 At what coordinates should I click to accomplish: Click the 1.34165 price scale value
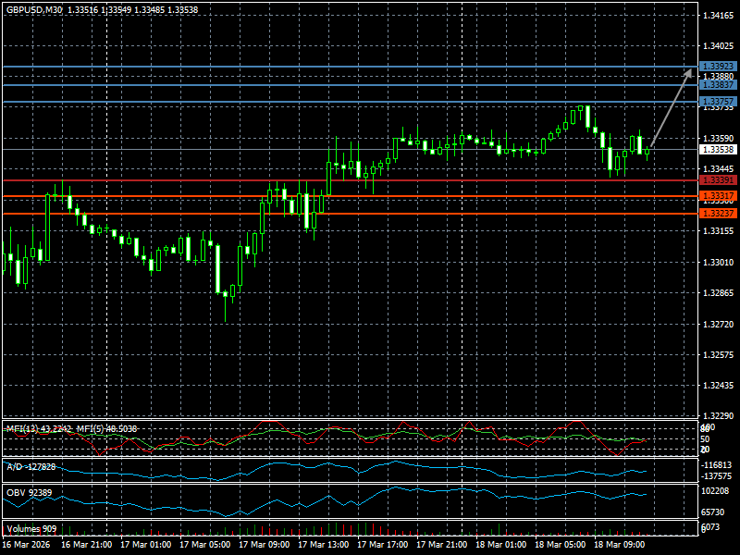pyautogui.click(x=718, y=16)
